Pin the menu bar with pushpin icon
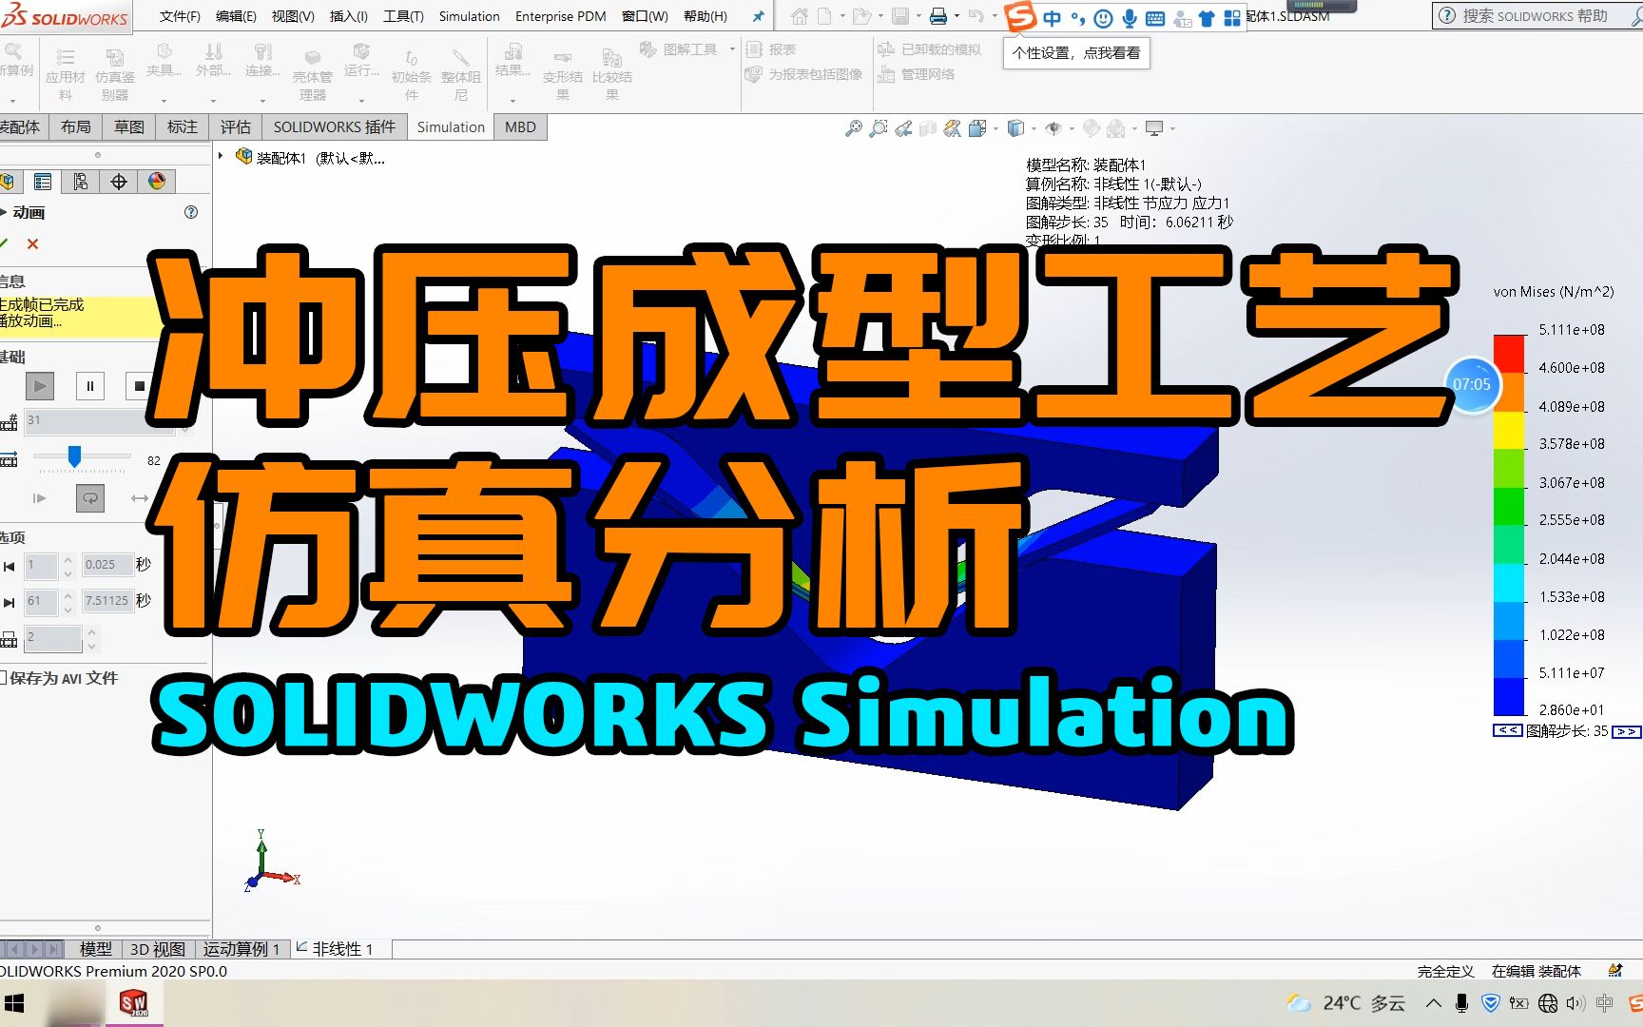 (x=758, y=16)
